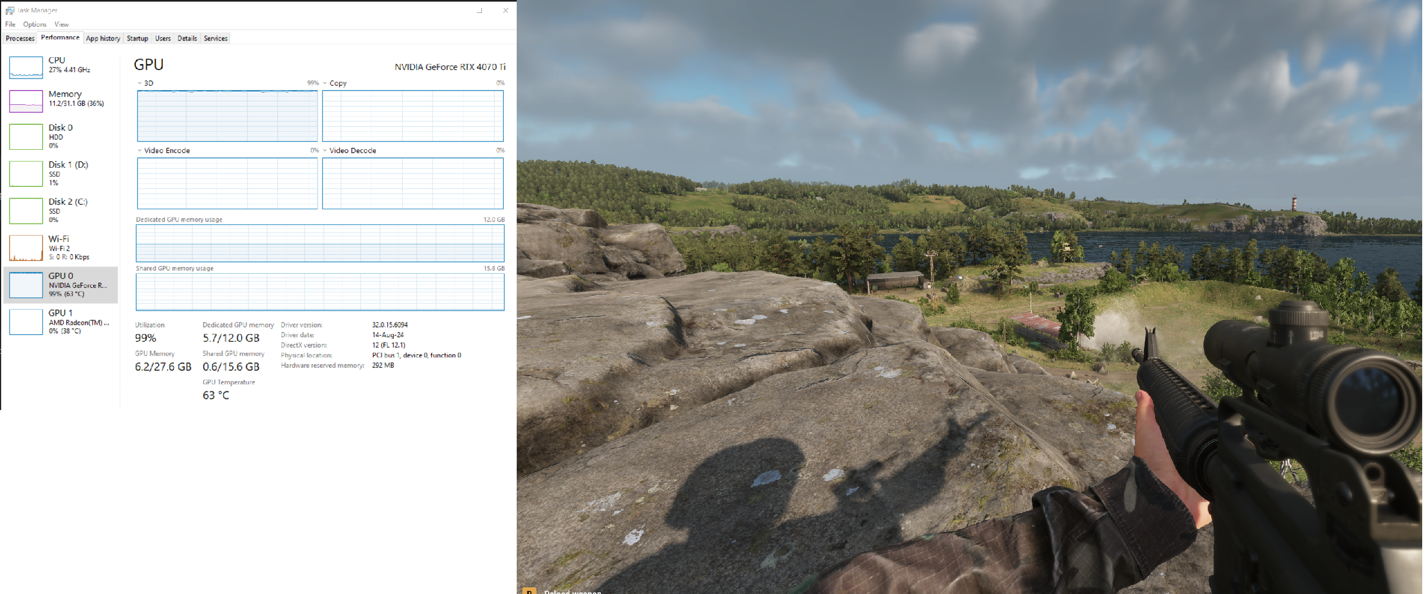The width and height of the screenshot is (1425, 594).
Task: Open the Copy engine dropdown arrow
Action: [325, 83]
